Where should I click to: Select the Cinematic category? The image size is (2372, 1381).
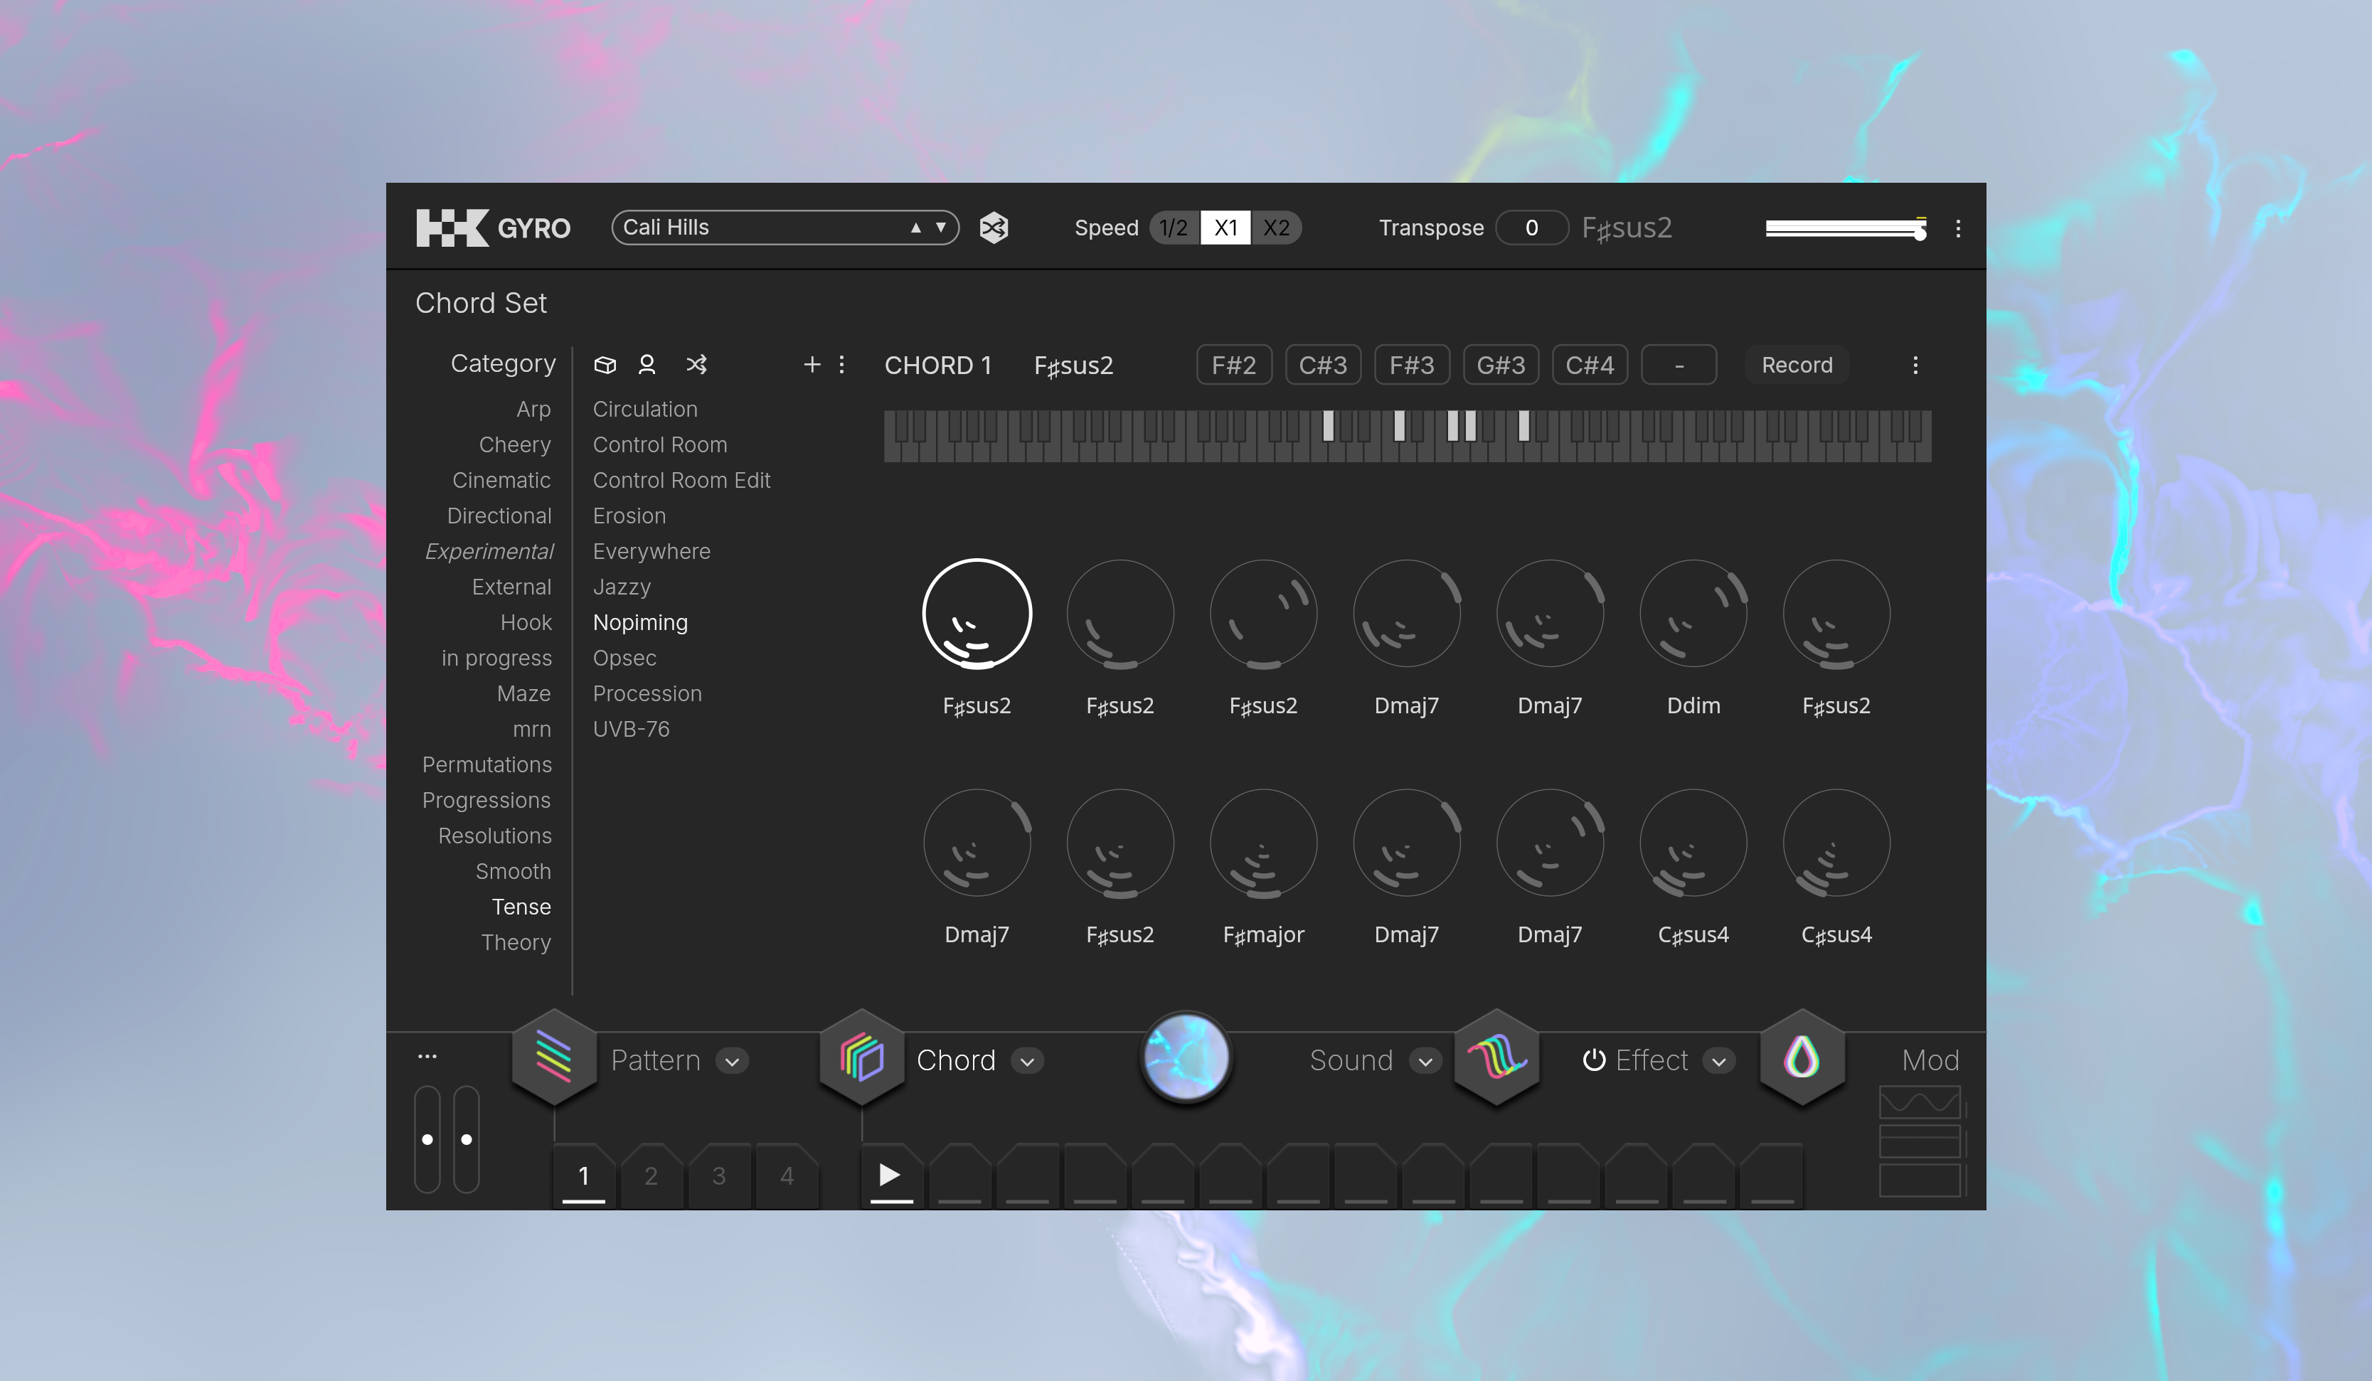(x=501, y=480)
